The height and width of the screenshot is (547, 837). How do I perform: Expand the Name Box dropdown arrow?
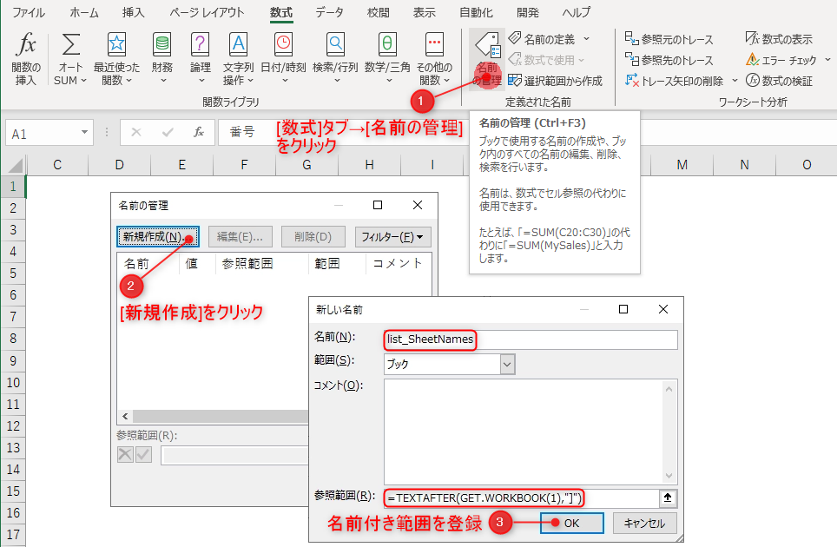click(84, 132)
